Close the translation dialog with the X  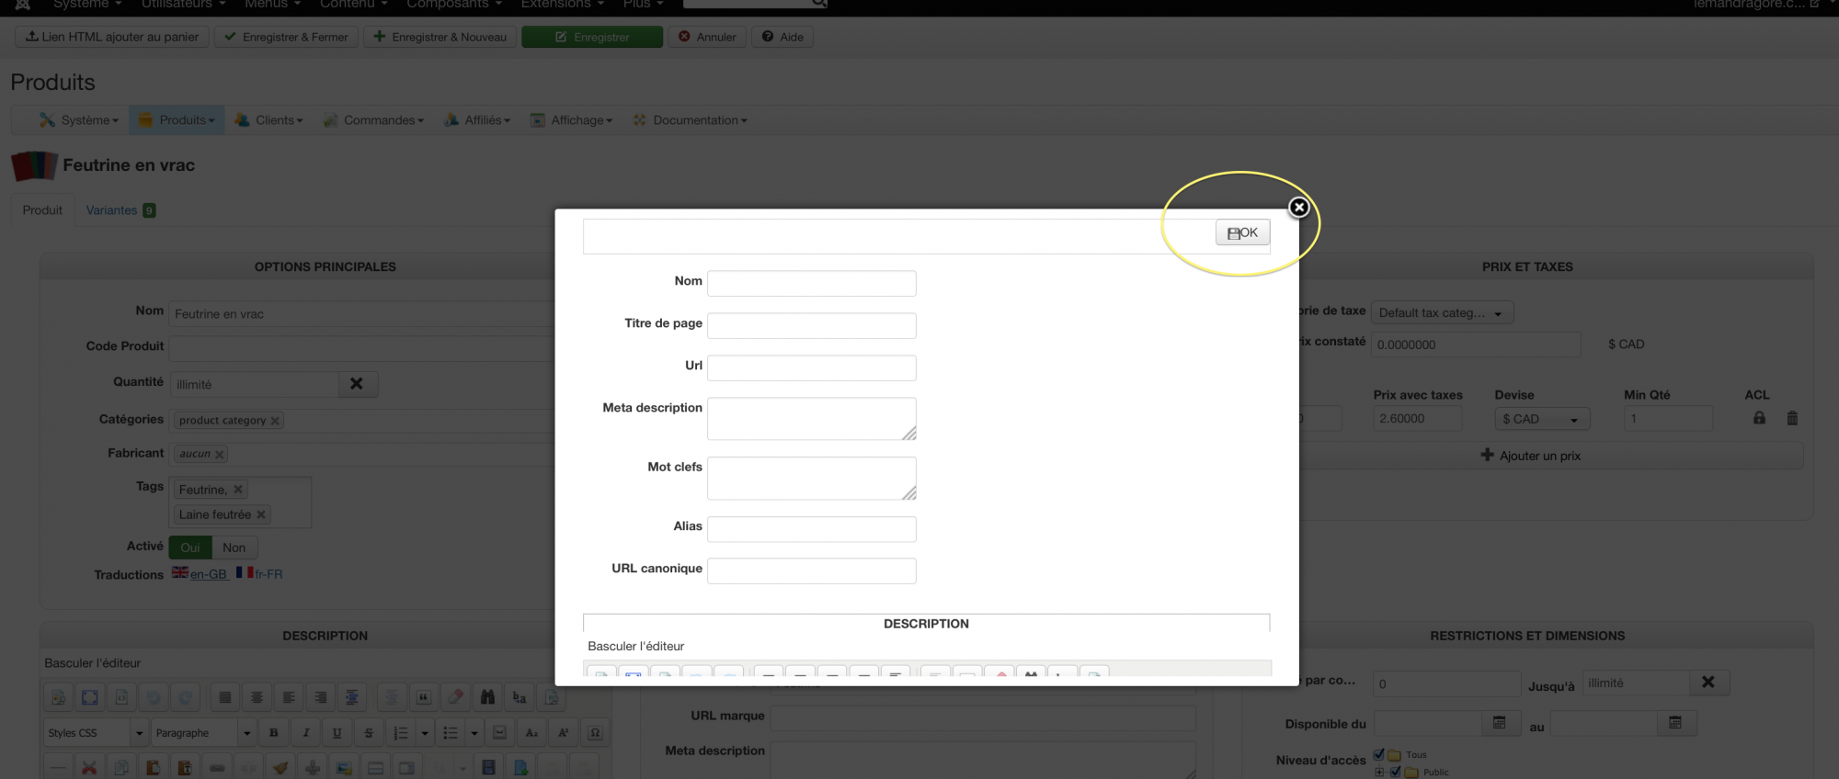pos(1298,208)
